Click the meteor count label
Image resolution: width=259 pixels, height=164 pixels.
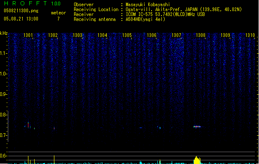[58, 13]
